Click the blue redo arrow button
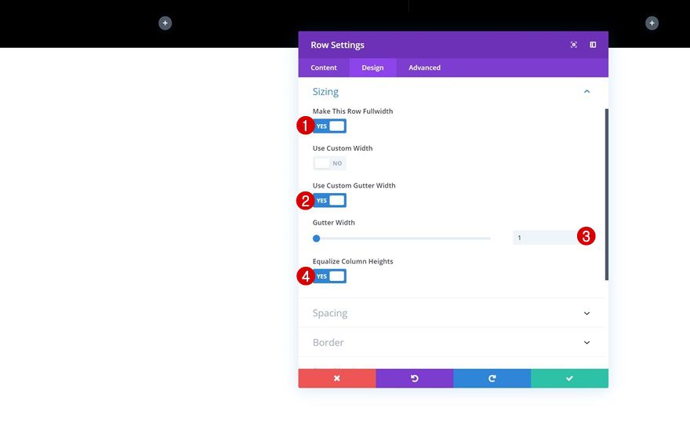This screenshot has width=690, height=441. (492, 378)
